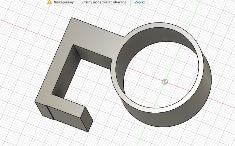Click the unsaved warning triangle icon
The image size is (235, 146).
click(x=50, y=2)
